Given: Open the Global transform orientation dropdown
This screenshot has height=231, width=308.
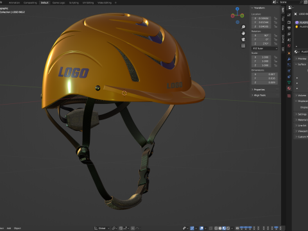Looking at the screenshot, I should 102,228.
